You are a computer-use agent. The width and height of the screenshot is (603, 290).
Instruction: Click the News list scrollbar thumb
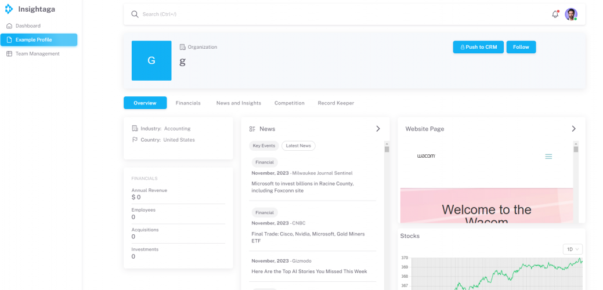387,149
